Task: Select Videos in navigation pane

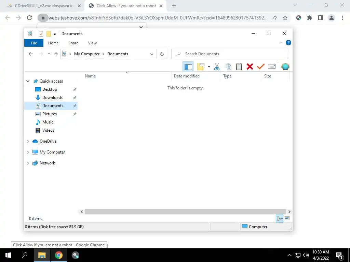Action: click(48, 130)
